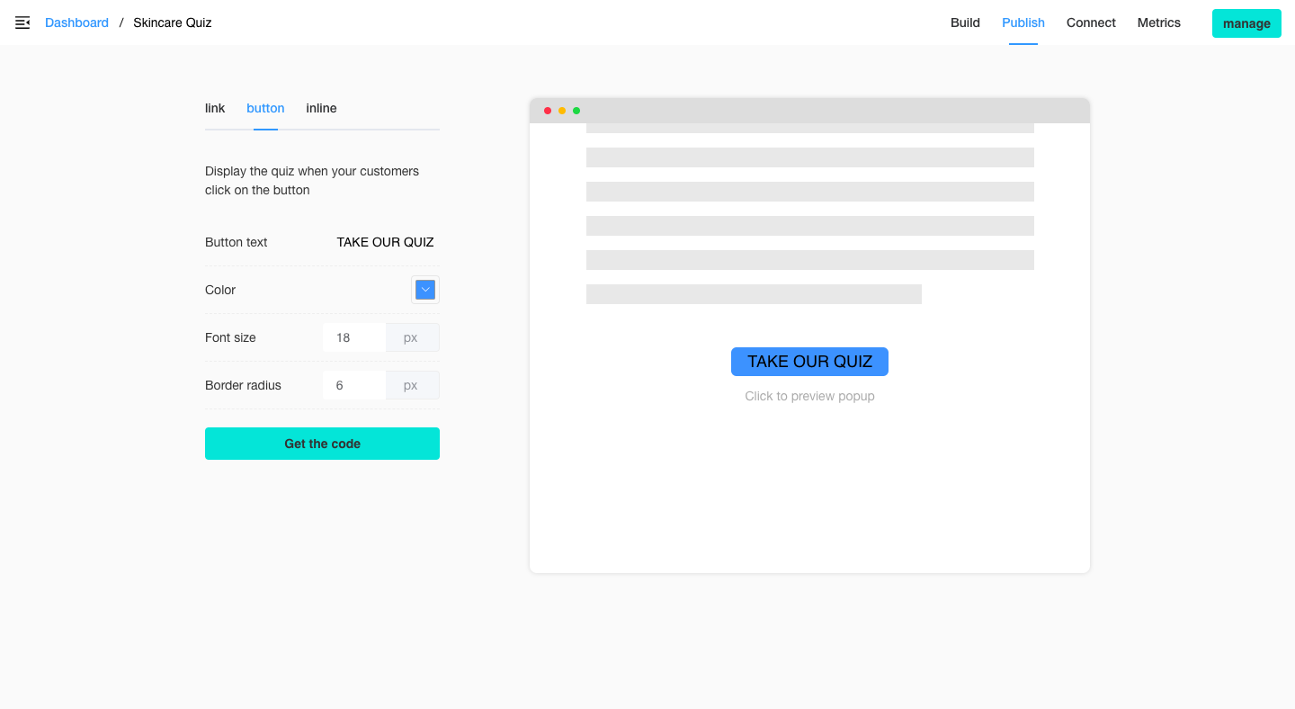The image size is (1295, 709).
Task: Click the Border radius px unit label
Action: click(x=413, y=385)
